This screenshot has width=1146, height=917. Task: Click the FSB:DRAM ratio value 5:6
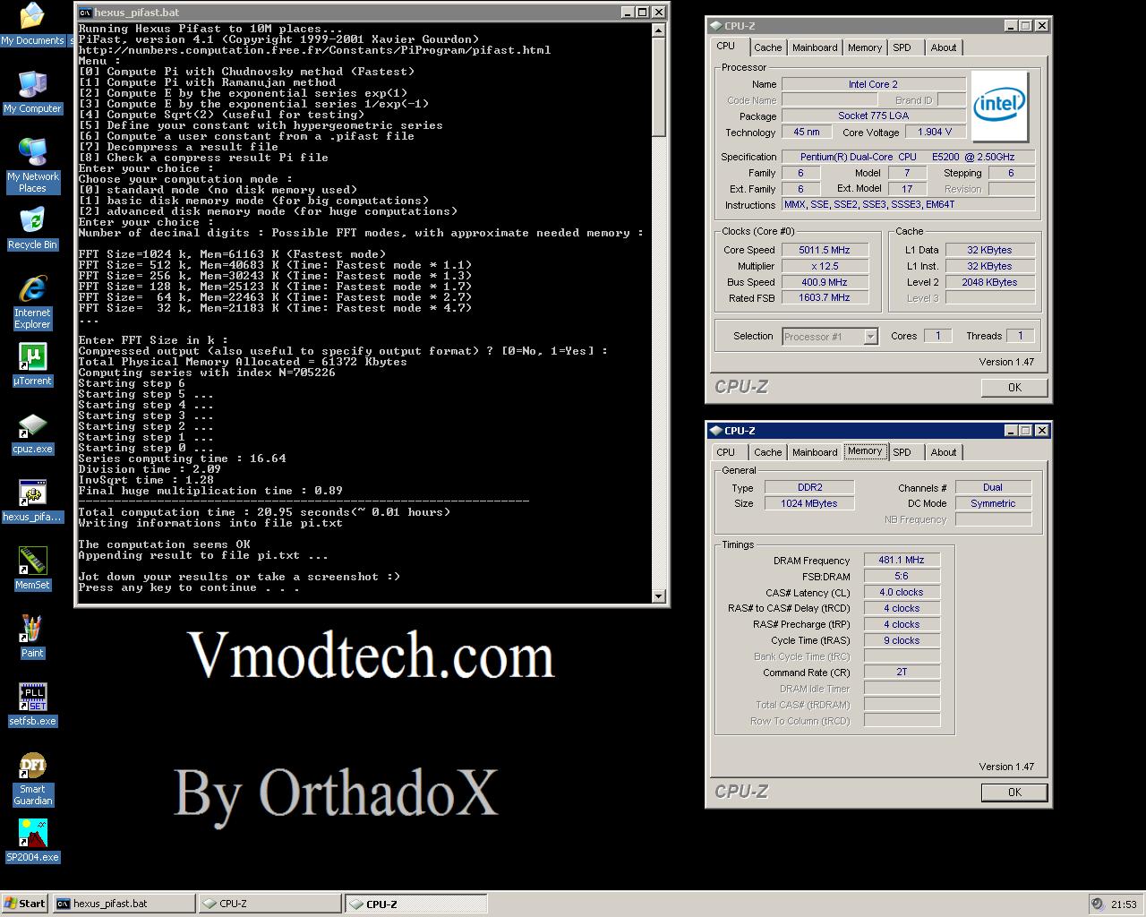coord(902,576)
